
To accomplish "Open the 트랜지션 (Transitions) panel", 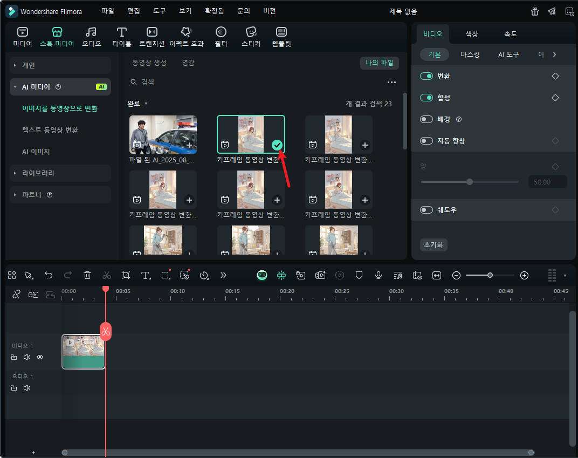I will (152, 37).
